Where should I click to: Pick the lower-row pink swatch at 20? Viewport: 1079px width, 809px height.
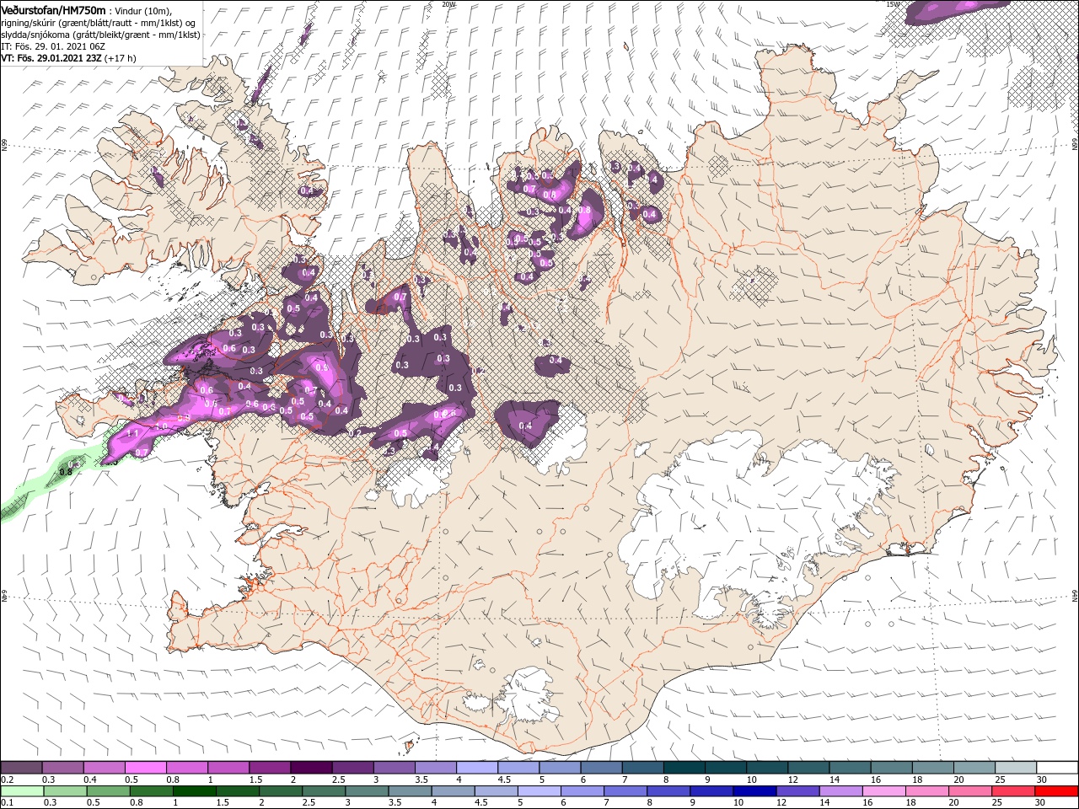(969, 791)
